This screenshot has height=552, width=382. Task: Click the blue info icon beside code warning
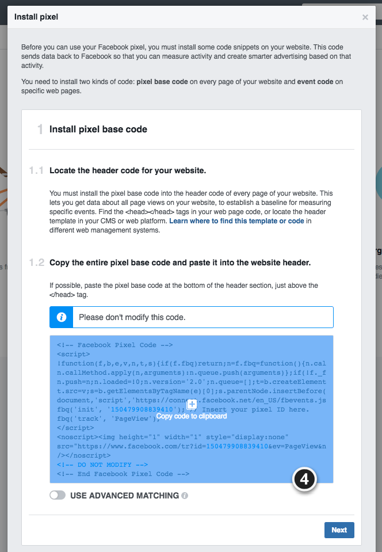(61, 317)
